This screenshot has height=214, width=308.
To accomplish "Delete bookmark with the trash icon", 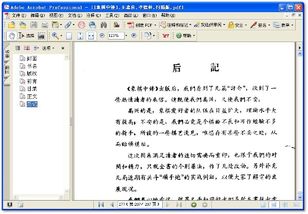I will pyautogui.click(x=17, y=48).
